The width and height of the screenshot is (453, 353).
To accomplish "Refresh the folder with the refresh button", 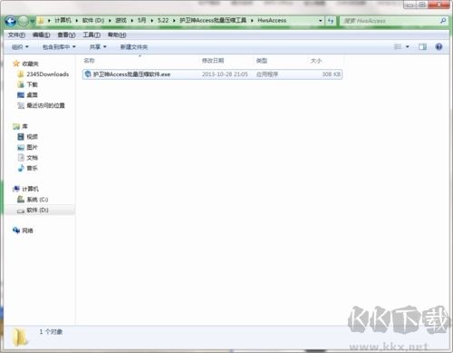I will pos(331,21).
